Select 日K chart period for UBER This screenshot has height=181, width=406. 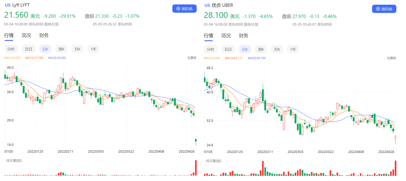click(x=245, y=49)
